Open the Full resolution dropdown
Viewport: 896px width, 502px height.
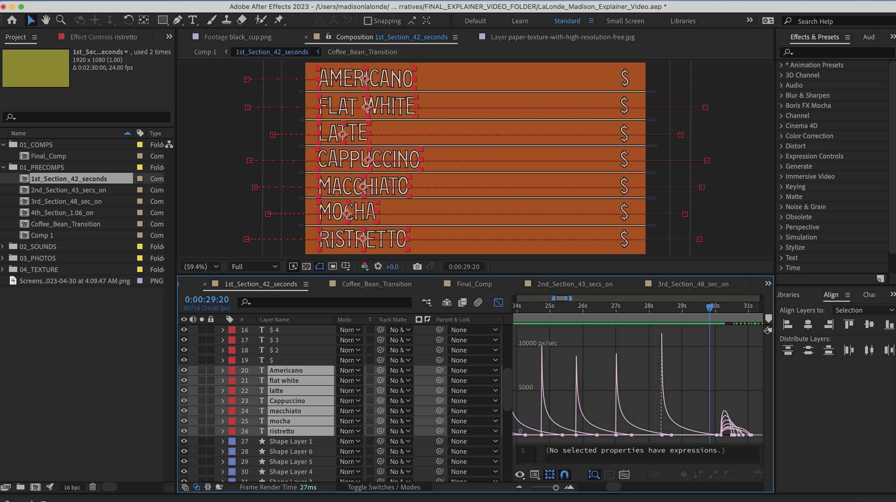[254, 267]
